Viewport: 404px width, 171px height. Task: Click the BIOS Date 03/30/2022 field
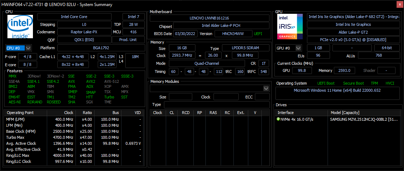coord(186,34)
